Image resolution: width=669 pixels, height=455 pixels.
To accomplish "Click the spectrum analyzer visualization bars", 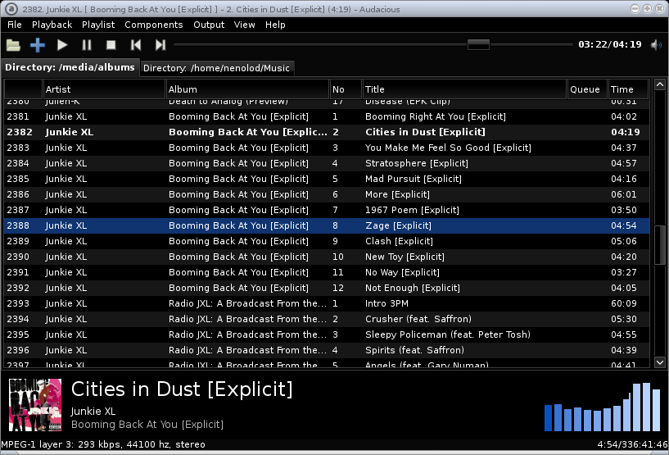I will pos(603,407).
